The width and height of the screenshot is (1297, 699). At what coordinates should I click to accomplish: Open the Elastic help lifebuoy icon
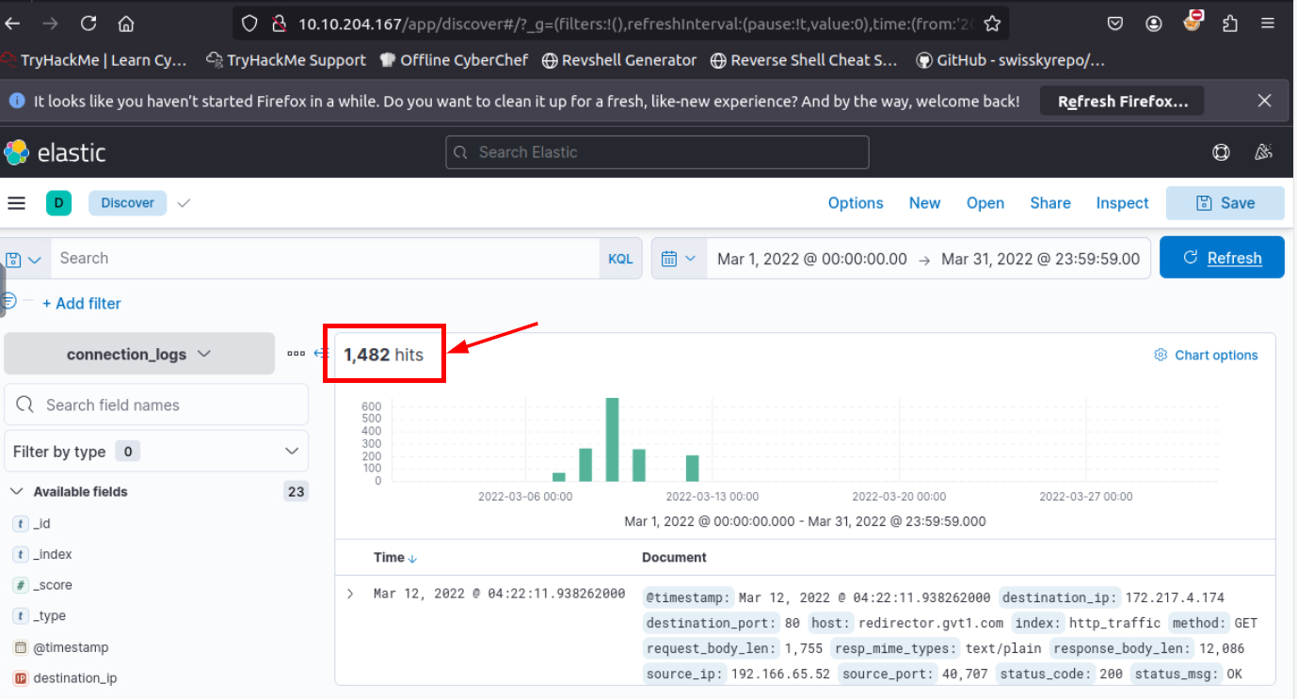[x=1222, y=152]
